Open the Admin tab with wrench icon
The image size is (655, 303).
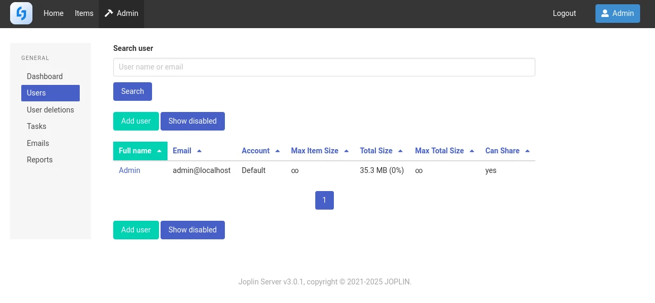point(121,13)
